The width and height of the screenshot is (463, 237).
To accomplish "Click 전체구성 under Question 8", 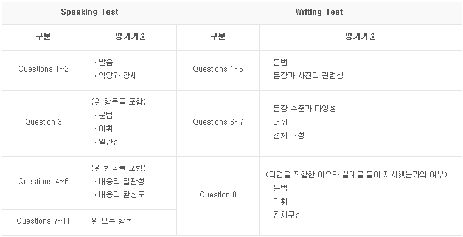I will [x=287, y=215].
